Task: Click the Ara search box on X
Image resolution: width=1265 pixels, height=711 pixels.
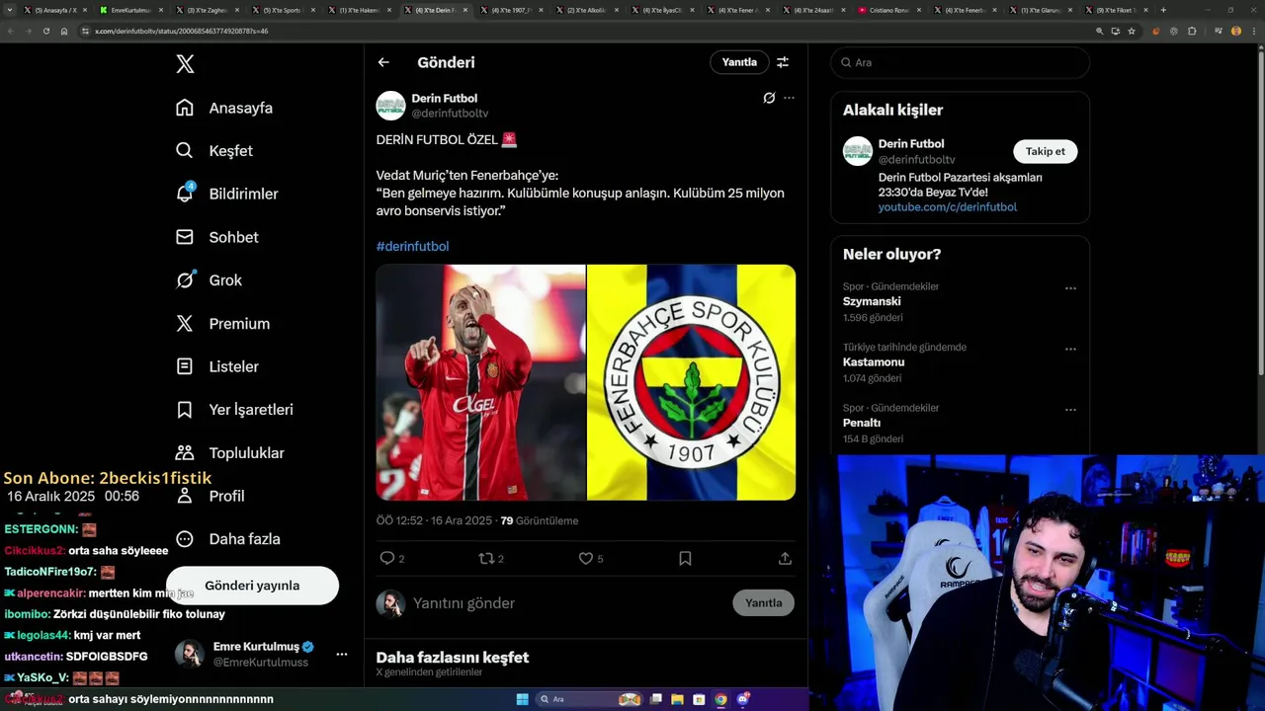Action: point(960,62)
